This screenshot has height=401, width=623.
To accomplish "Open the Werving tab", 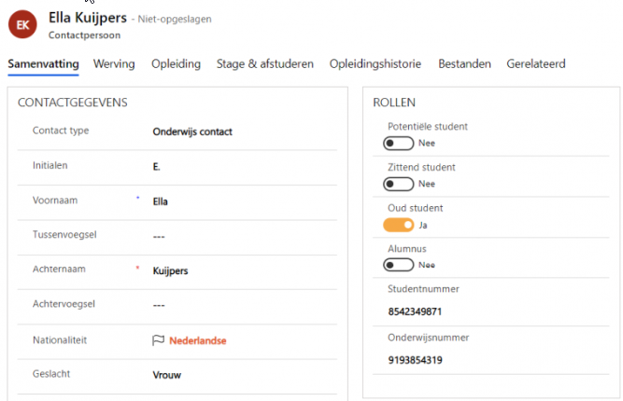I will point(114,63).
